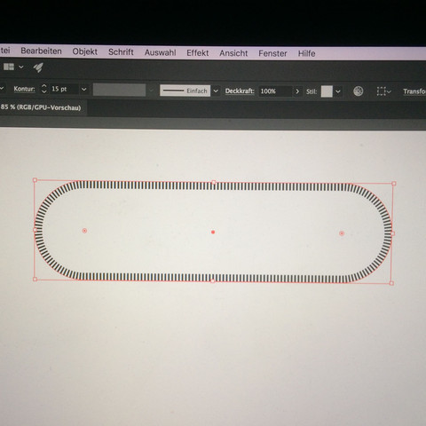Select the center point of the shape
Viewport: 426px width, 426px height.
pyautogui.click(x=213, y=233)
